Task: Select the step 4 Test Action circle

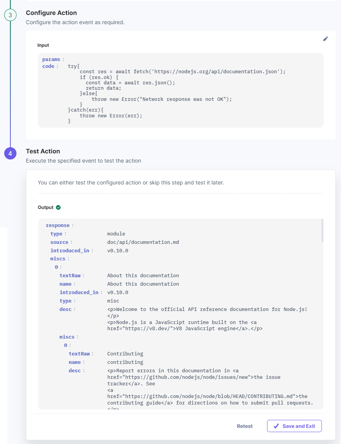Action: [x=10, y=153]
